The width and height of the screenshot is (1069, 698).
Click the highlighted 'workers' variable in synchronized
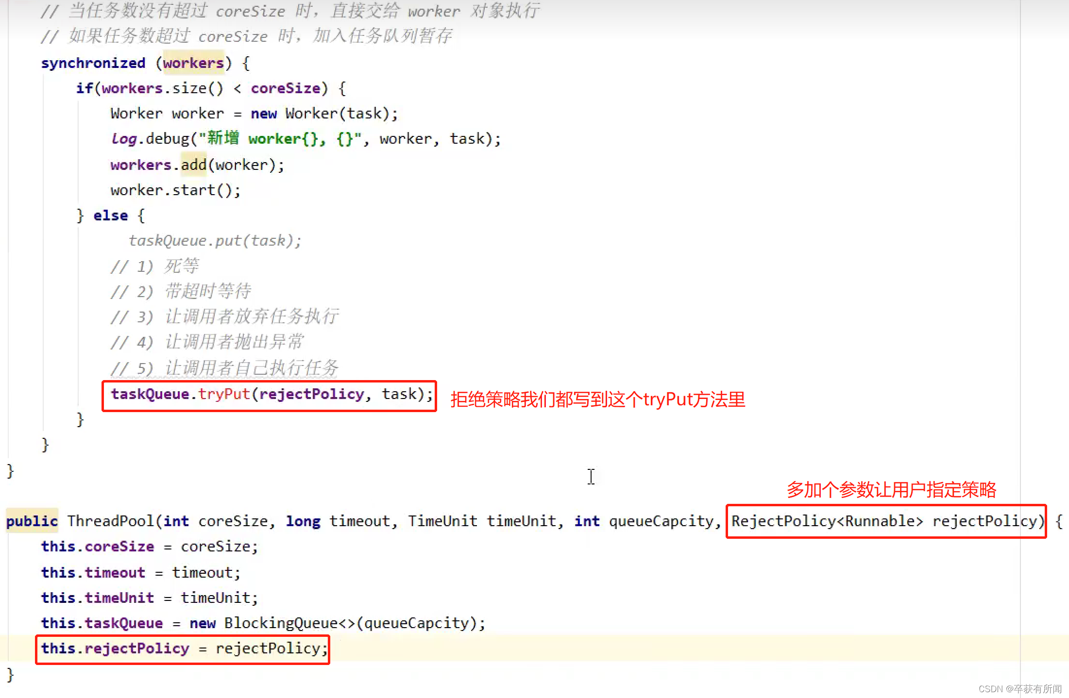click(x=193, y=63)
